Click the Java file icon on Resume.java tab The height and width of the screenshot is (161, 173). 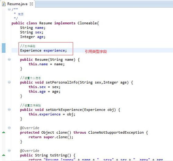pyautogui.click(x=4, y=4)
